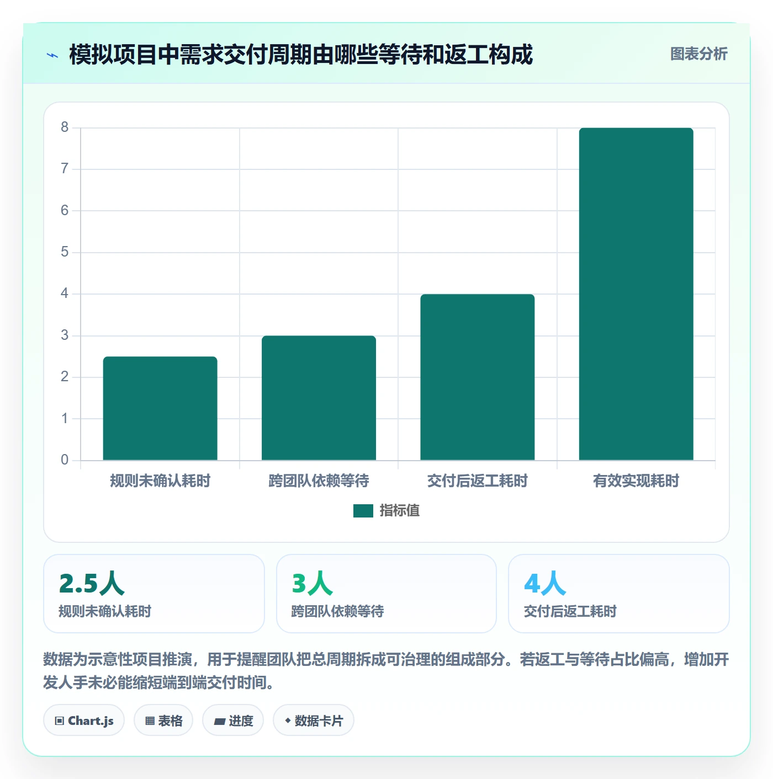Click the 表格 tag
The width and height of the screenshot is (773, 779).
163,721
